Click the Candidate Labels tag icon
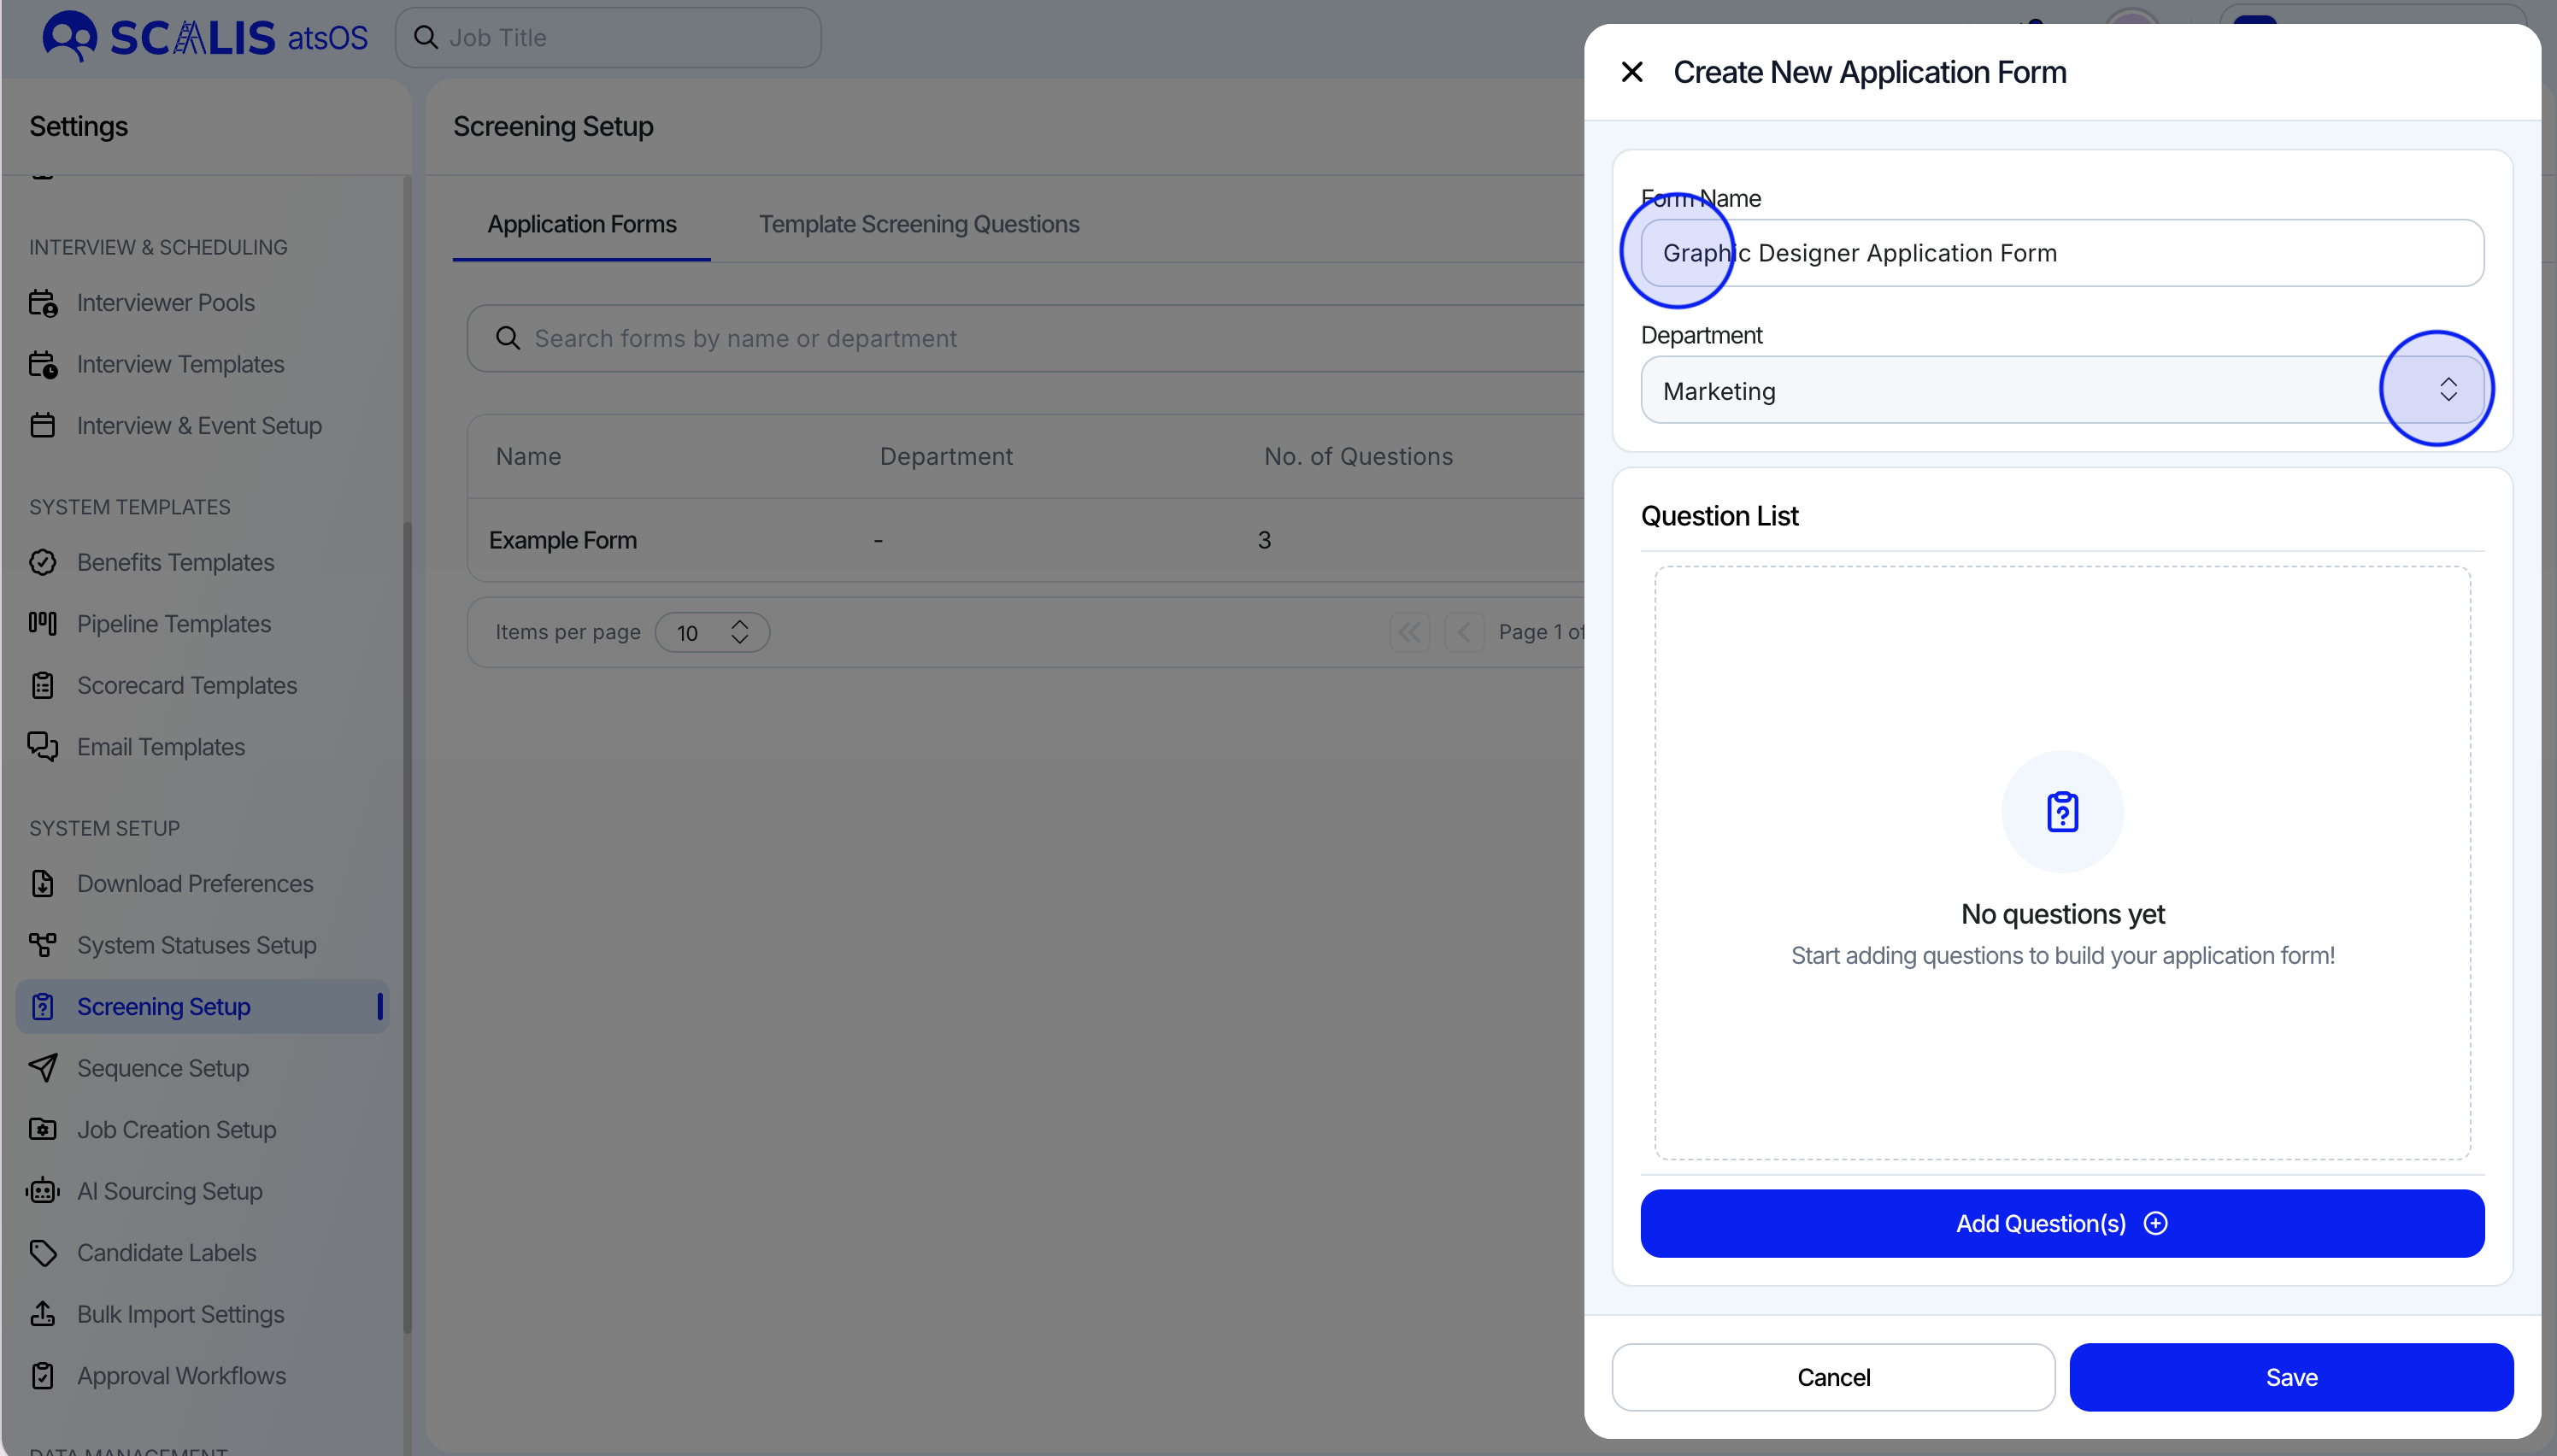The height and width of the screenshot is (1456, 2557). click(42, 1253)
